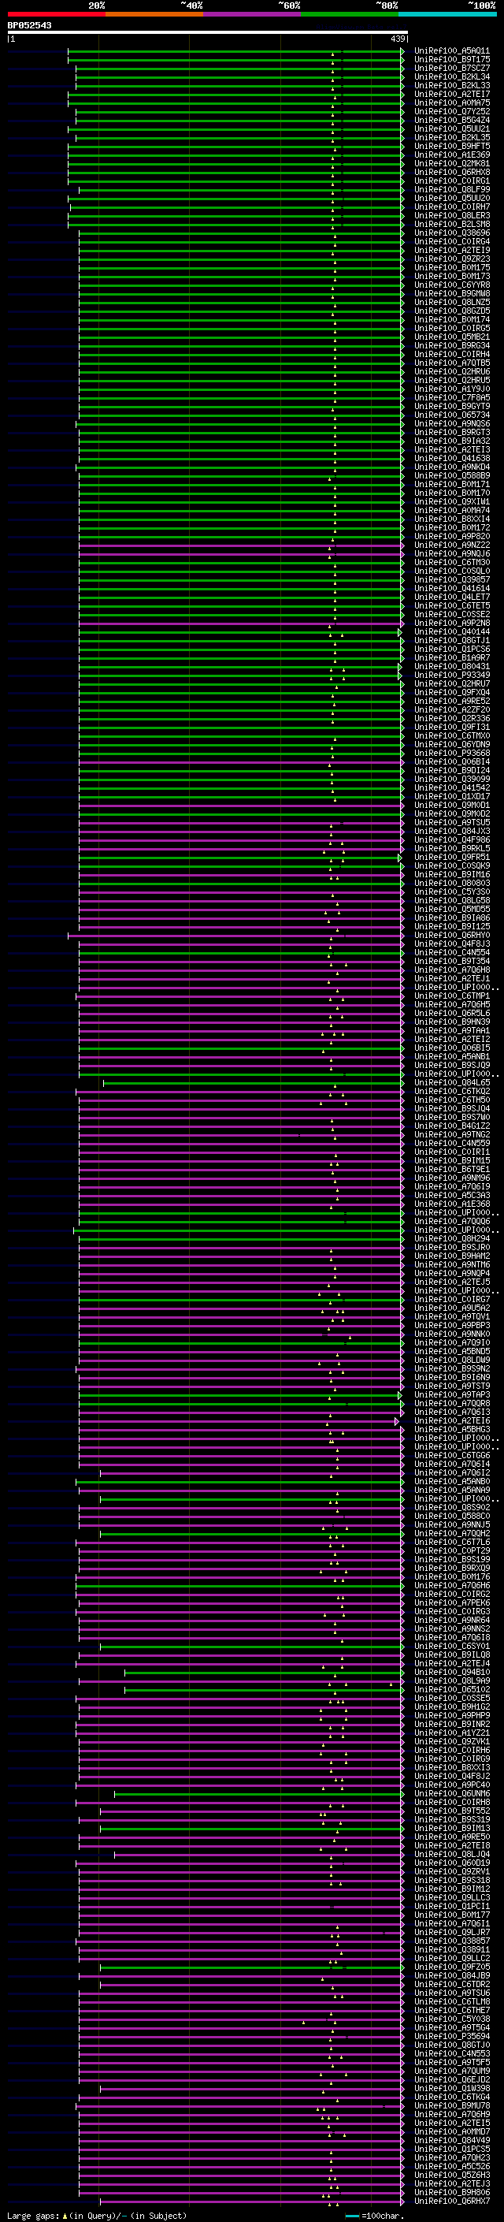Click hit label UniRef100_Q84JX3
The image size is (504, 2222).
451,831
